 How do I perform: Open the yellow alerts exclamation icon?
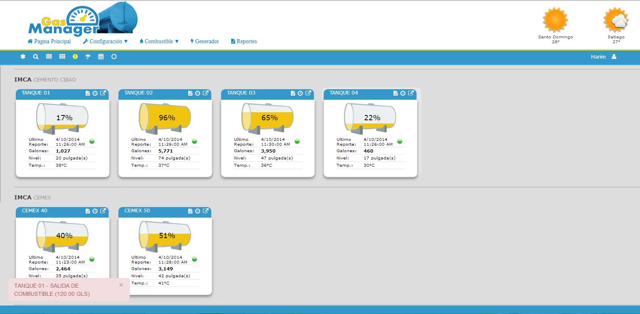75,57
